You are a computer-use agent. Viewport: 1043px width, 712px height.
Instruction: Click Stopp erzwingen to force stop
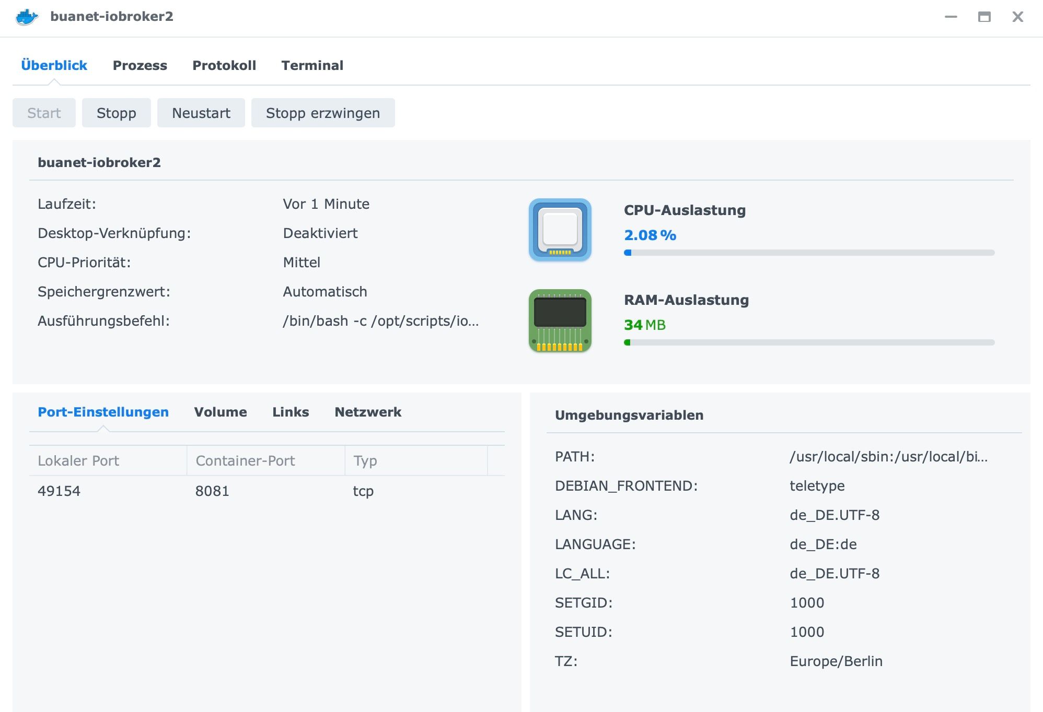point(323,113)
